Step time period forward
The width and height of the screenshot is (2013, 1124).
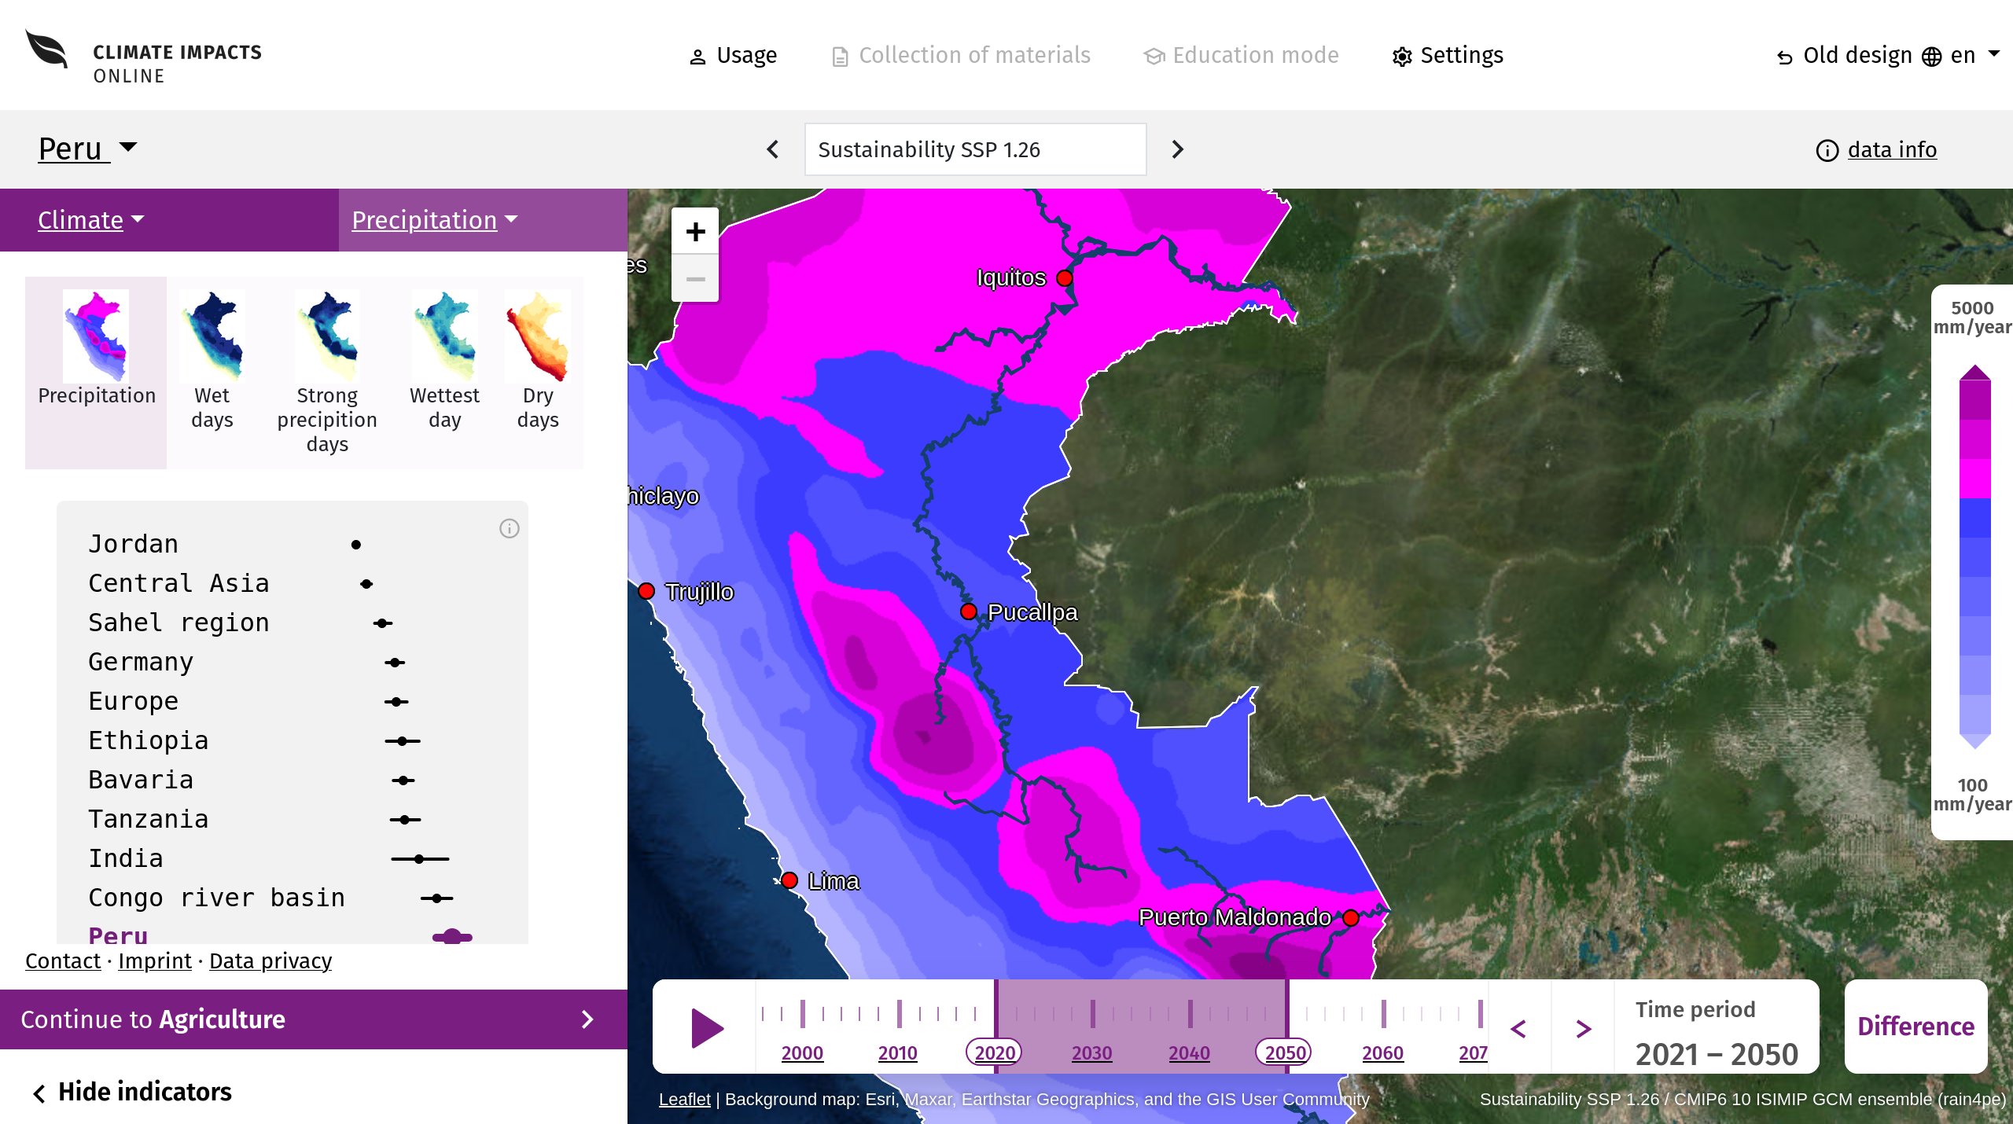coord(1584,1028)
